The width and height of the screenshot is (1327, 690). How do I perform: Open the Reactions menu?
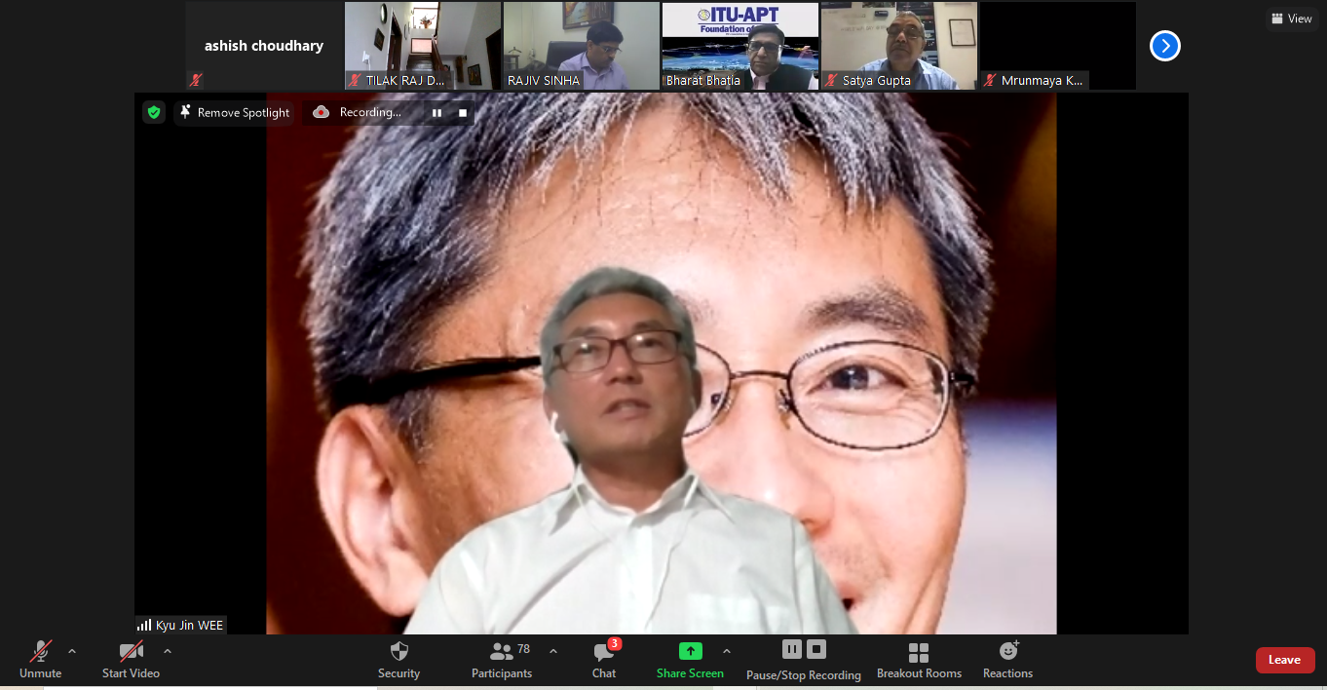point(1007,651)
